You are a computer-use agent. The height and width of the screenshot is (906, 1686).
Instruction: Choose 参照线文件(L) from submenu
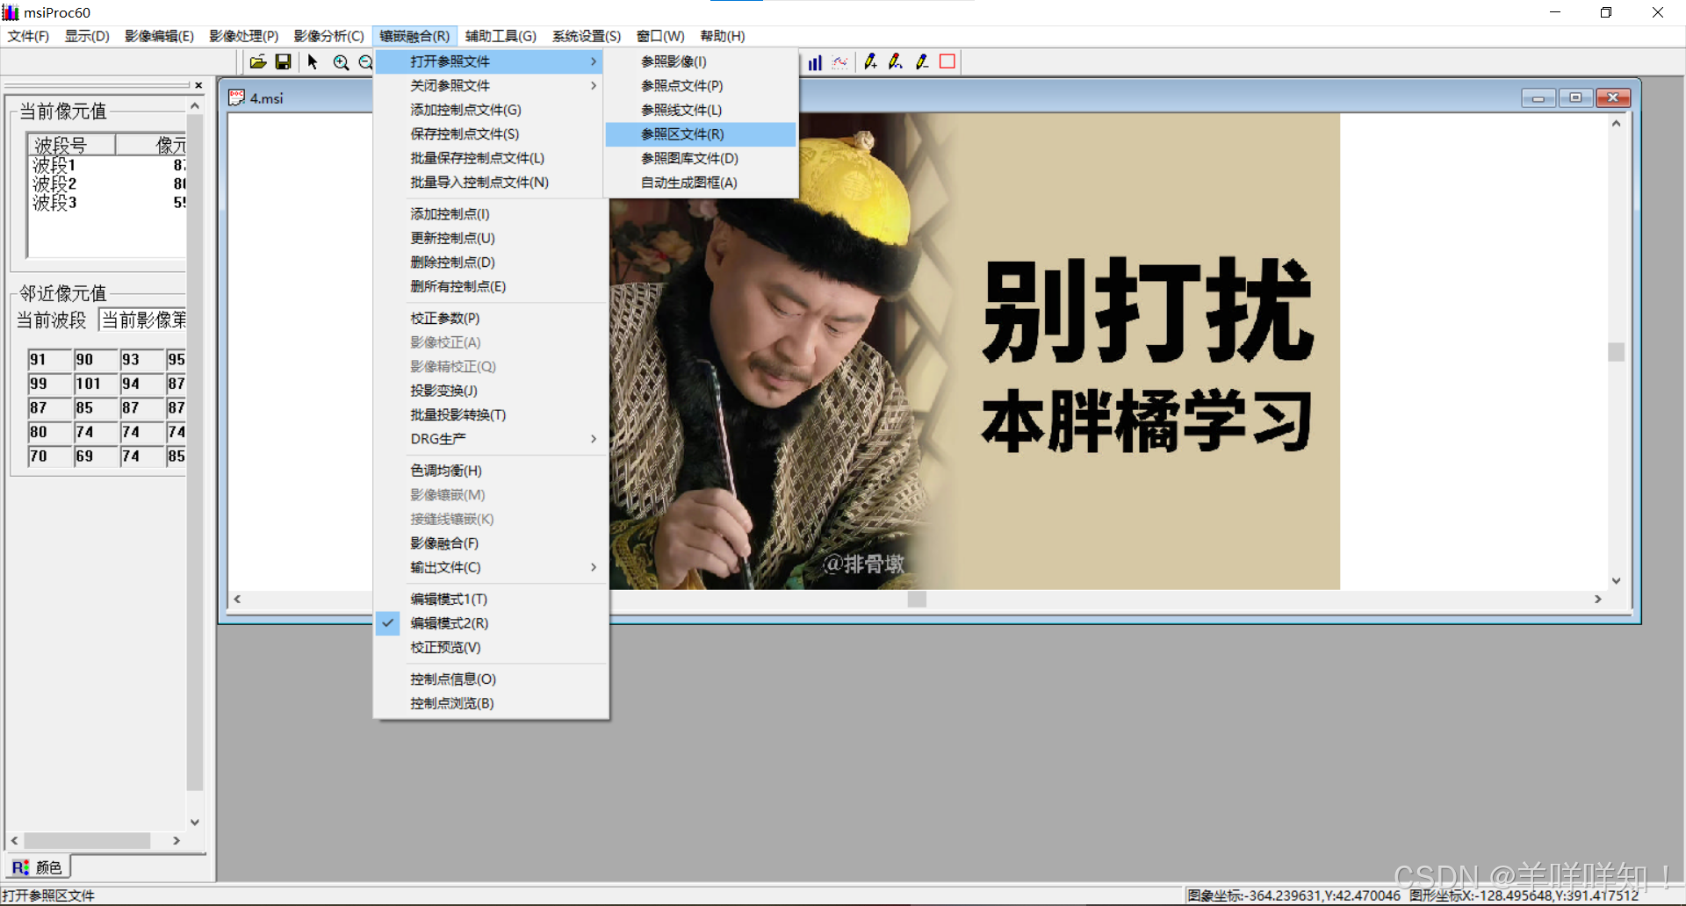(700, 110)
